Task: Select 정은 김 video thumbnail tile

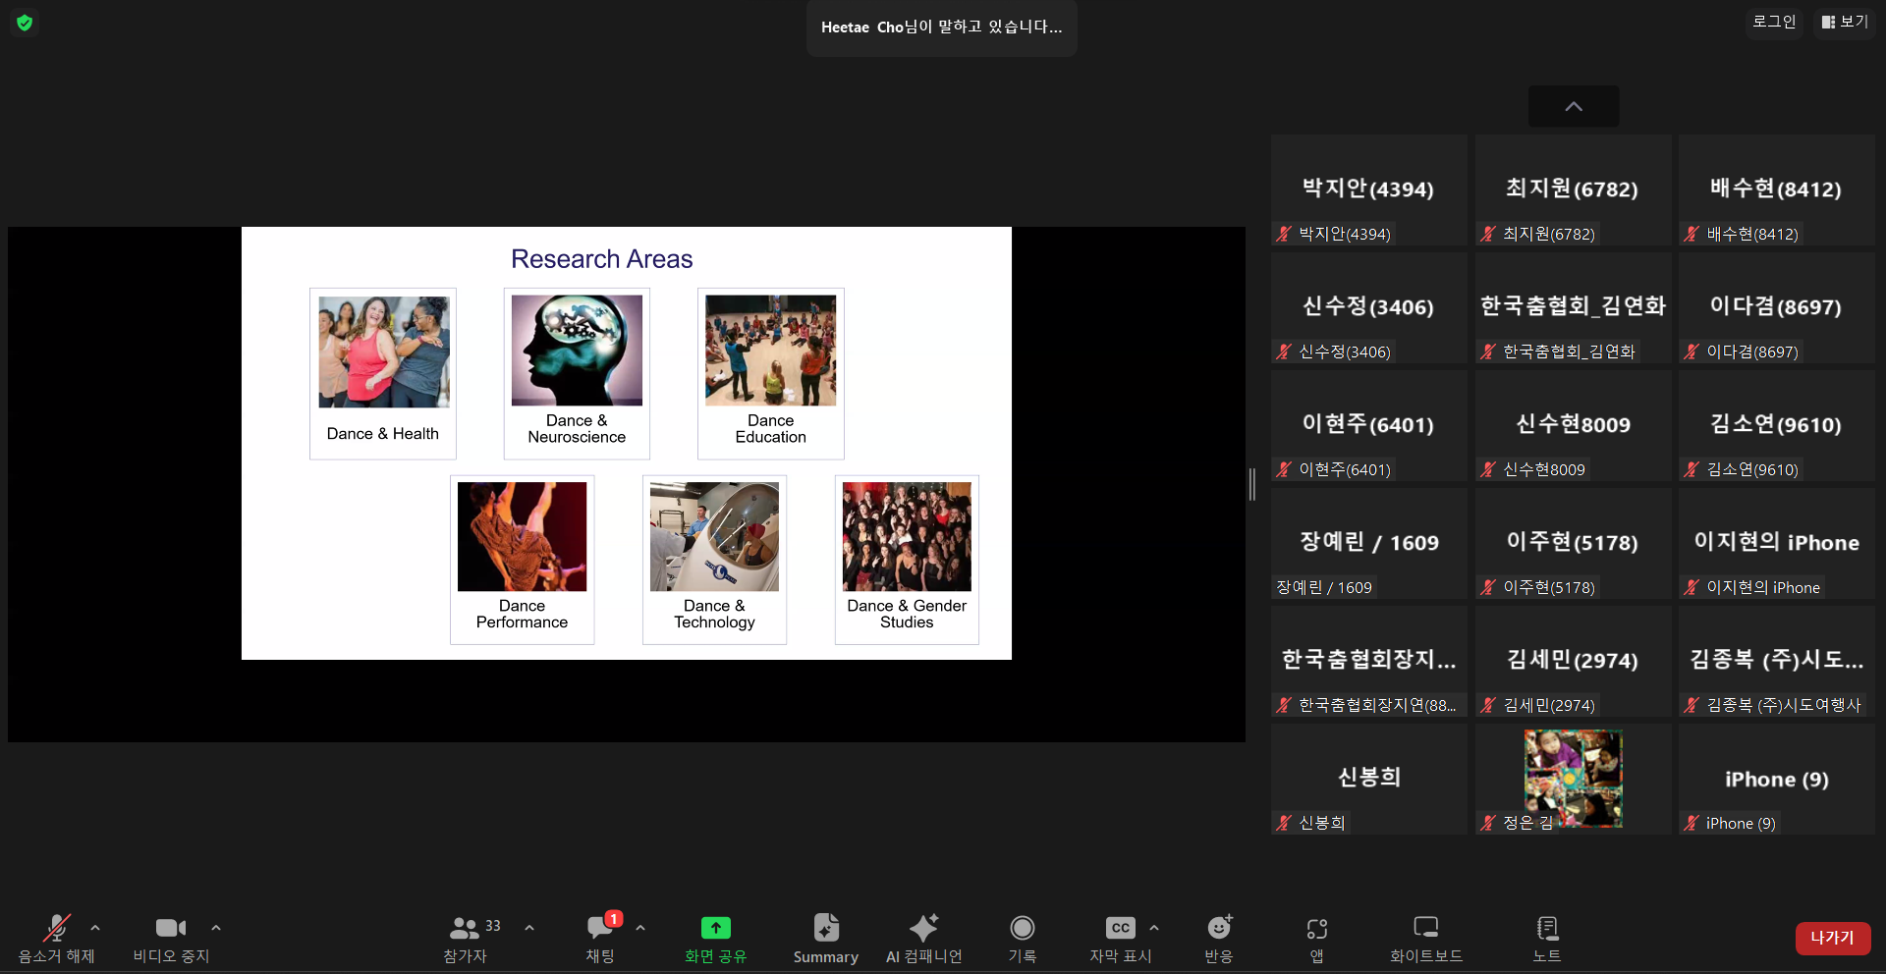Action: click(x=1574, y=779)
